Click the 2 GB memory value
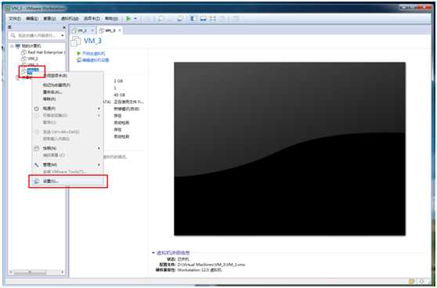437x288 pixels. click(x=118, y=81)
